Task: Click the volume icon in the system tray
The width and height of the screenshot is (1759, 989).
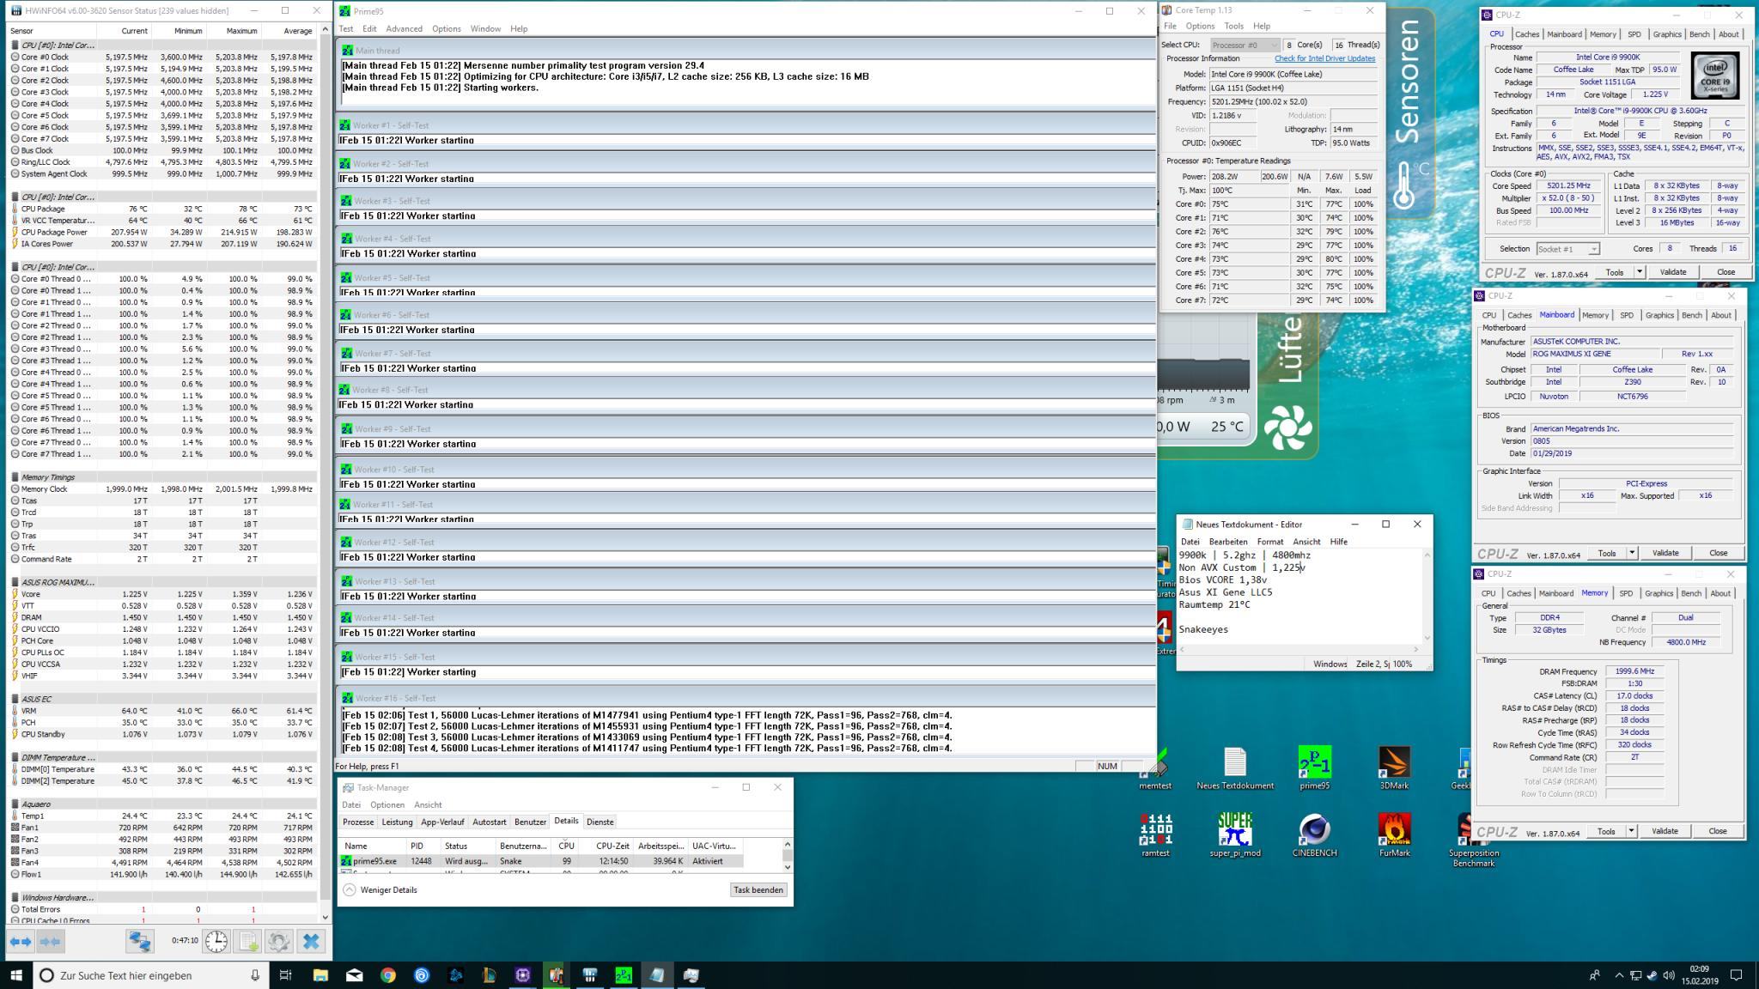Action: pos(1668,975)
